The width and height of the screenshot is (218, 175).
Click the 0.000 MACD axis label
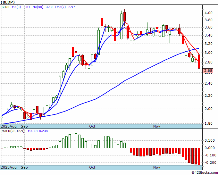coord(210,148)
